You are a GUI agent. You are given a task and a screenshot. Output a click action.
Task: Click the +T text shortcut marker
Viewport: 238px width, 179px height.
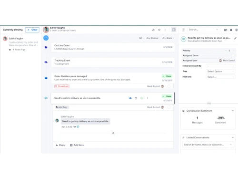point(113,133)
